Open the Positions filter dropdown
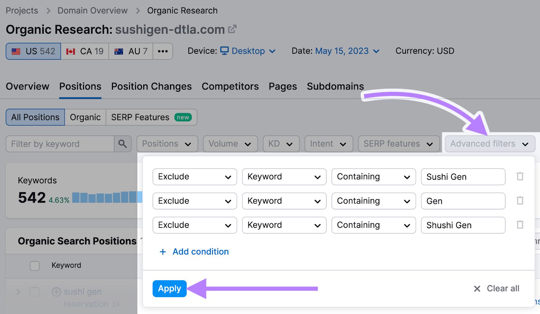The height and width of the screenshot is (314, 540). (167, 144)
